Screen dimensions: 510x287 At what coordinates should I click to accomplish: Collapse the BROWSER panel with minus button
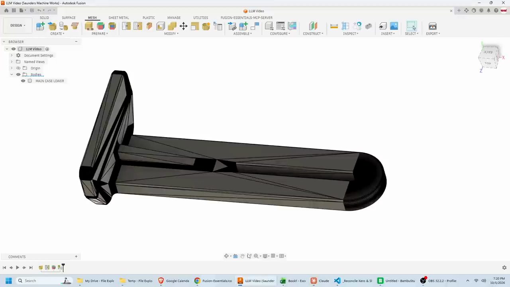[76, 41]
